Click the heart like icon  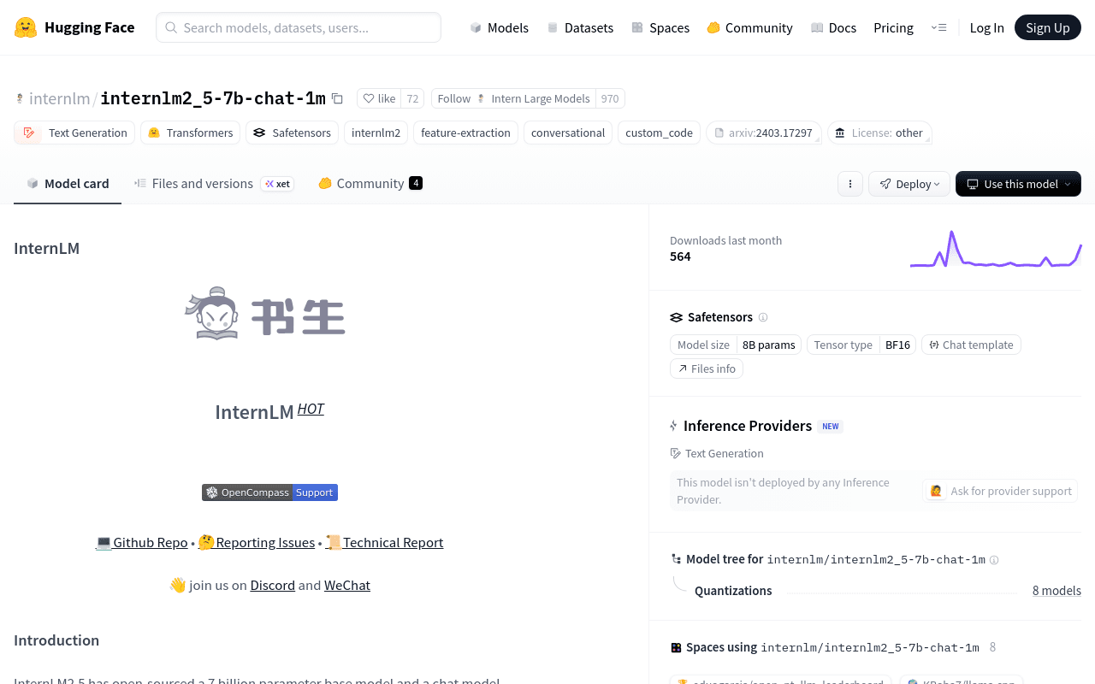point(369,98)
